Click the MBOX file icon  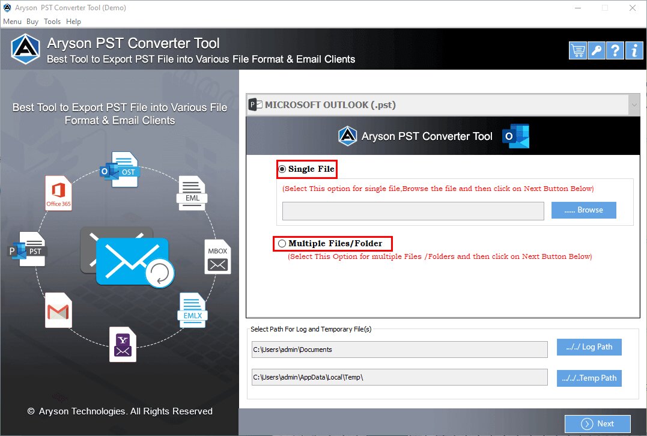click(x=217, y=256)
